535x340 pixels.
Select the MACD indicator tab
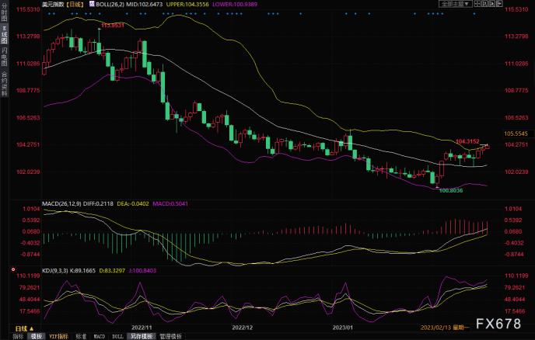tap(99, 336)
